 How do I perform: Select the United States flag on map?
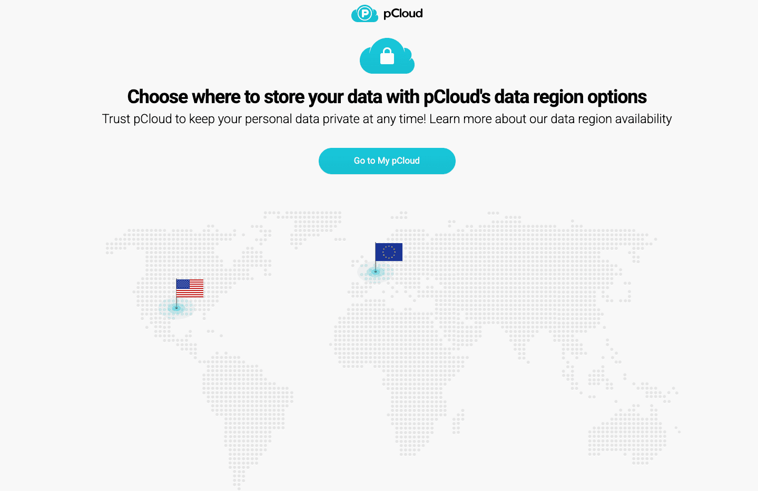(x=190, y=288)
